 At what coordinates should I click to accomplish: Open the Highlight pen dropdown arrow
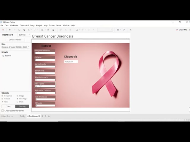click(80, 30)
